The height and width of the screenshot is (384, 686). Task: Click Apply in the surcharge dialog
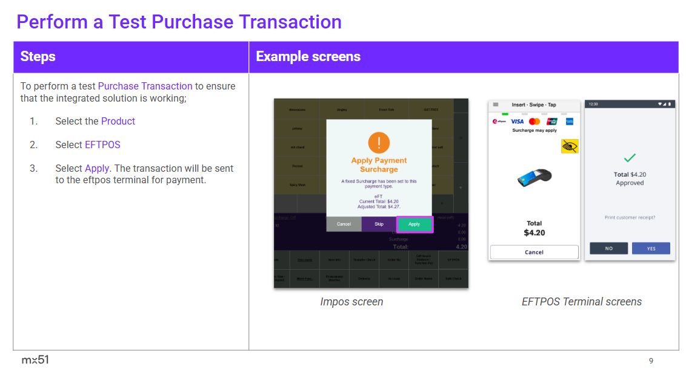pos(415,224)
